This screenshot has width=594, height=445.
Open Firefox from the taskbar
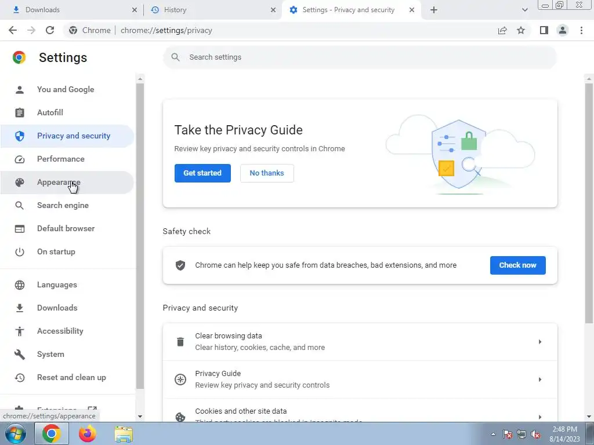(x=88, y=434)
